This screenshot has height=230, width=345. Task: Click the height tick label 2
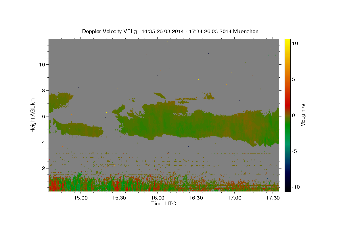(44, 168)
